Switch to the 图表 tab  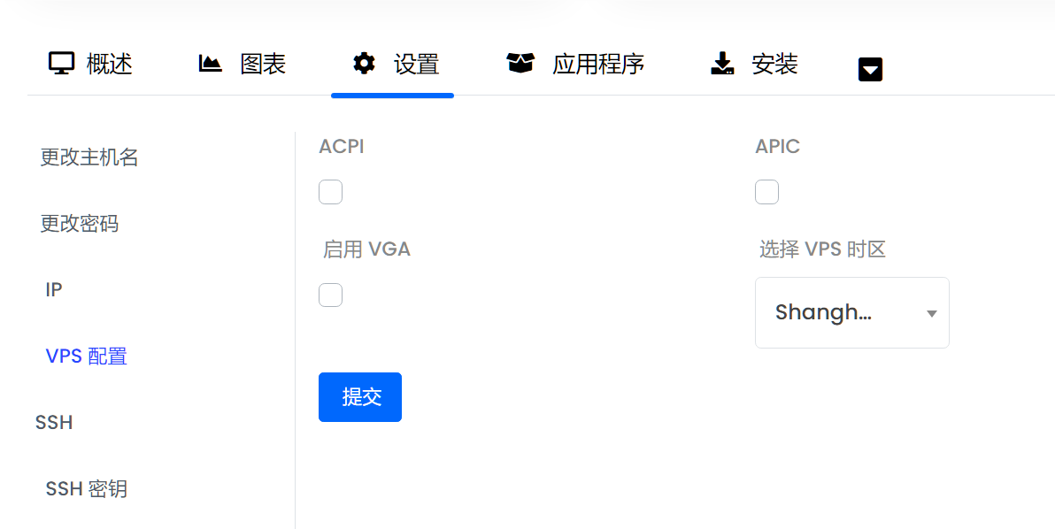click(263, 64)
